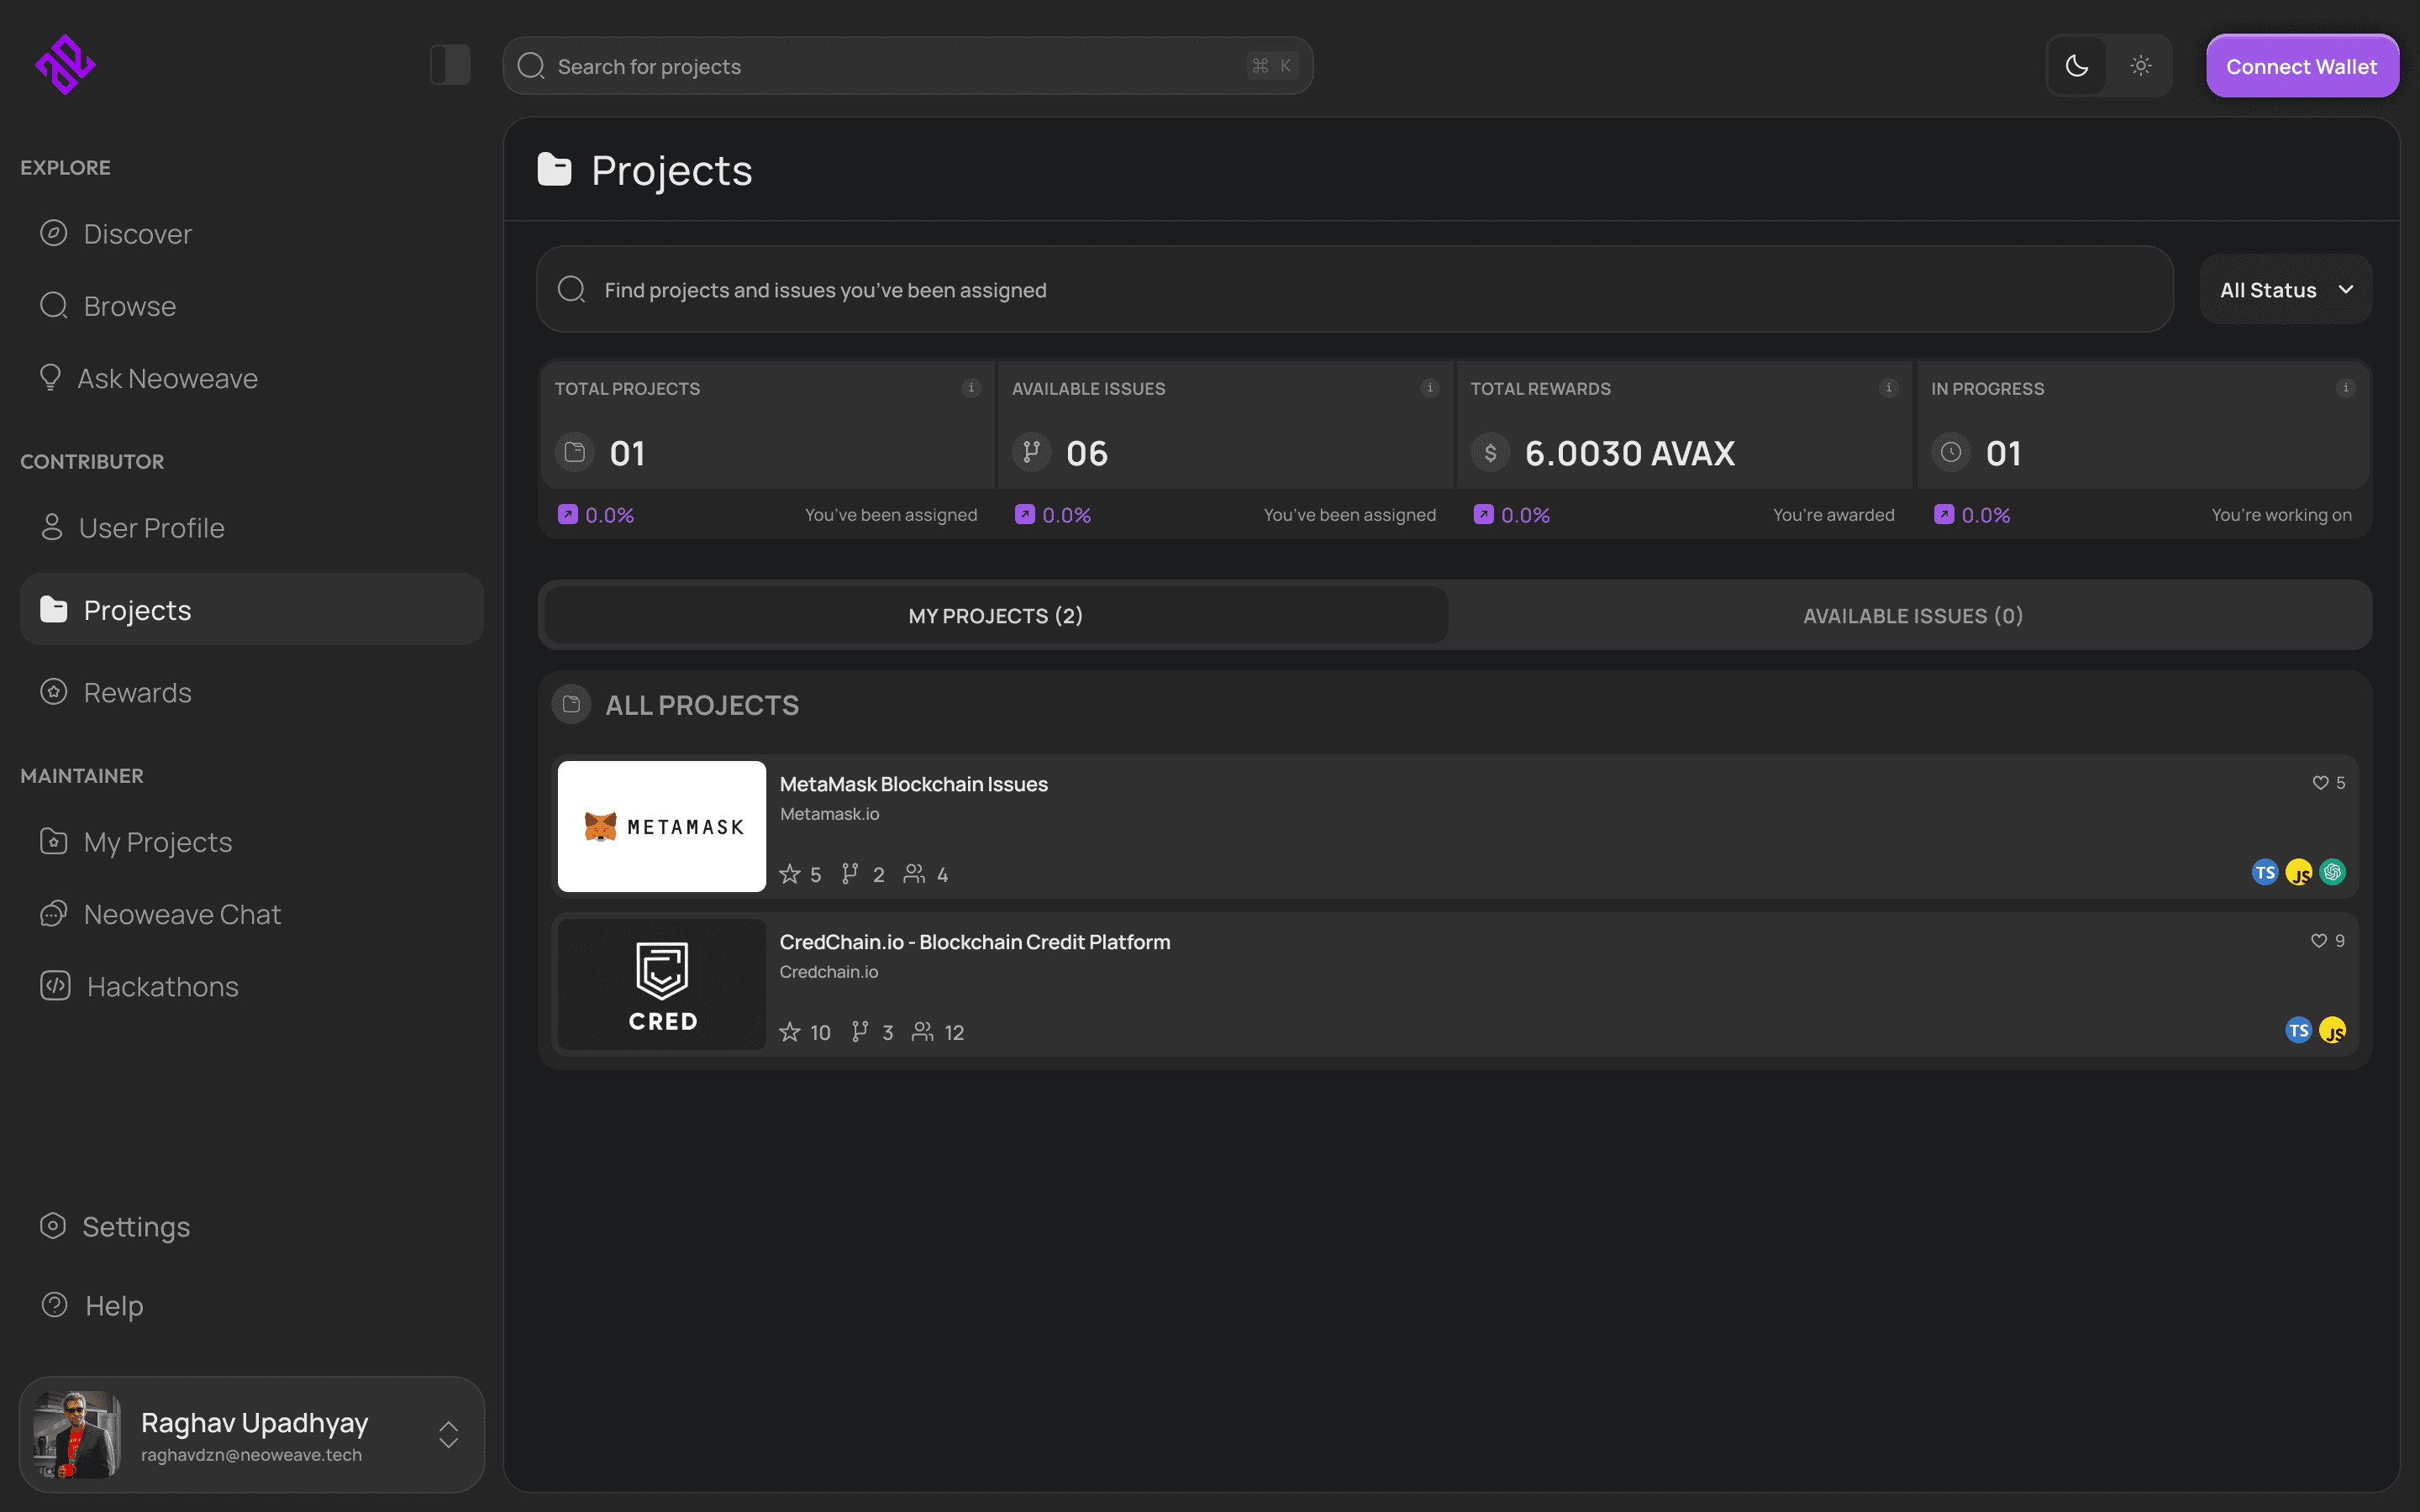Open MetaMask Blockchain Issues project title
Viewport: 2420px width, 1512px height.
pos(913,784)
